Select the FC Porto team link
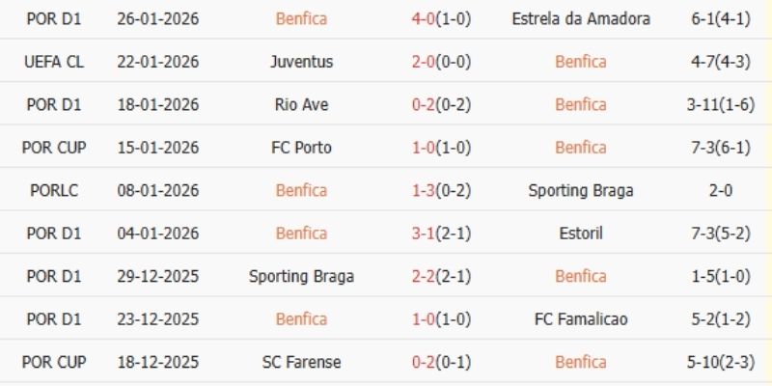The image size is (772, 386). (301, 148)
